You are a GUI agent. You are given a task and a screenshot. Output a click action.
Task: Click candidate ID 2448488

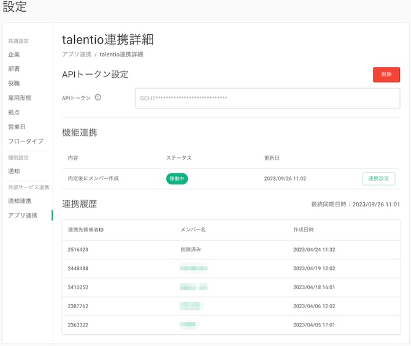(x=78, y=268)
